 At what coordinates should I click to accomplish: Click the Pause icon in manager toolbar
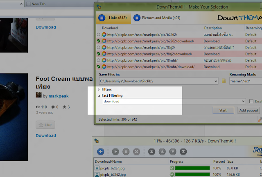[x=126, y=152]
